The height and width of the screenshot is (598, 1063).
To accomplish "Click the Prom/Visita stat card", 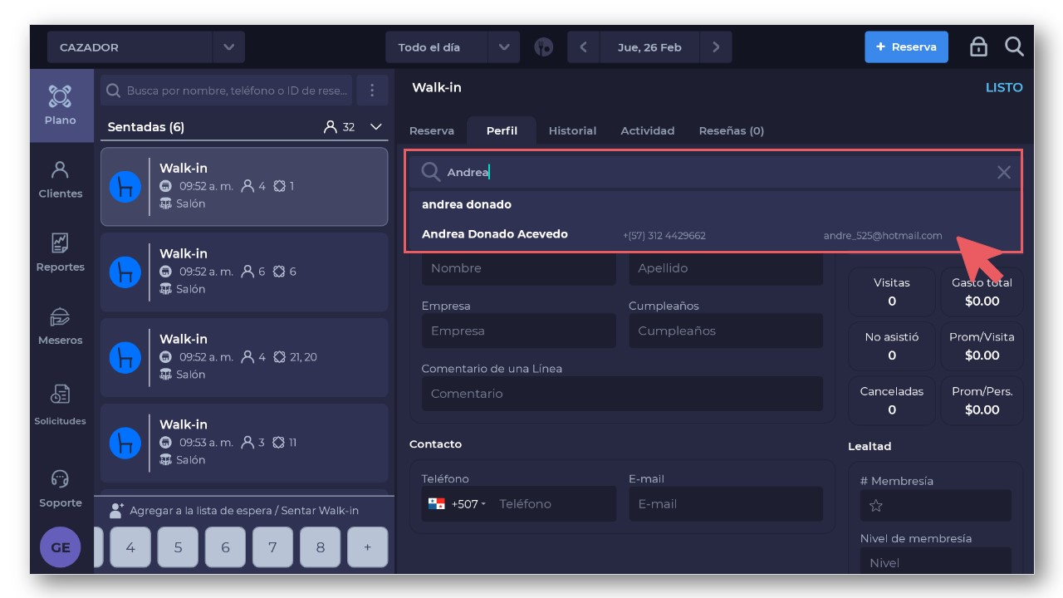I will [x=982, y=346].
